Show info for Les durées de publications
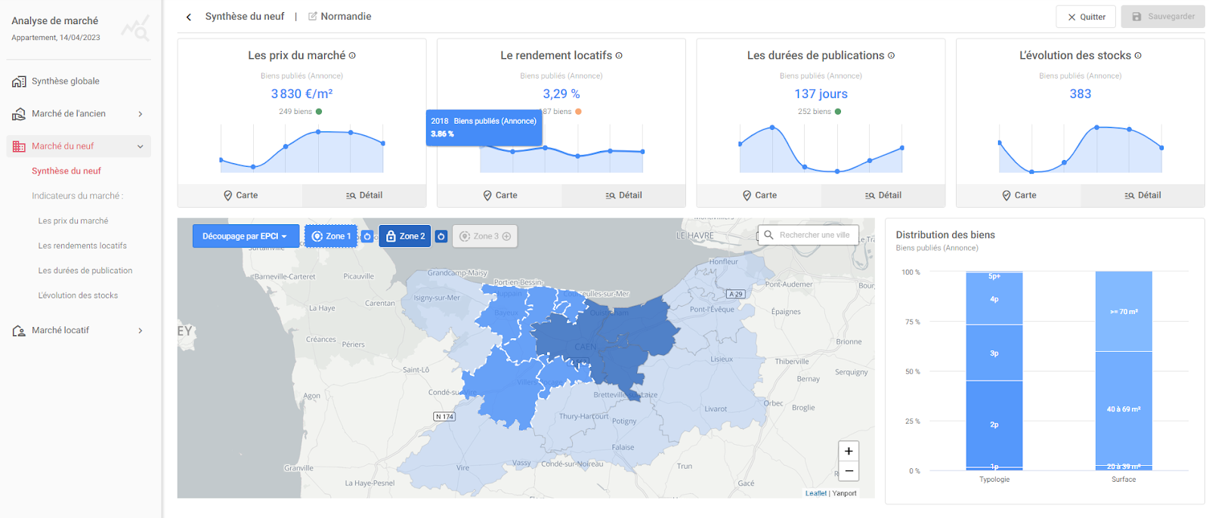Image resolution: width=1209 pixels, height=518 pixels. (x=891, y=56)
